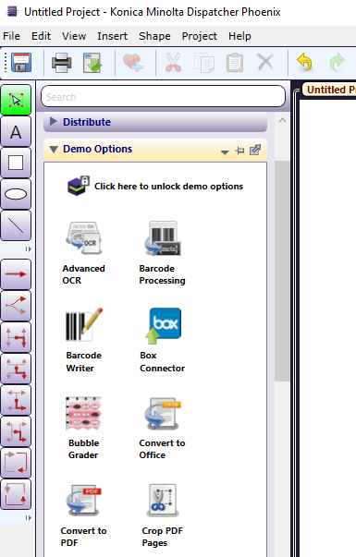The height and width of the screenshot is (557, 356).
Task: Open the Project menu
Action: 200,36
